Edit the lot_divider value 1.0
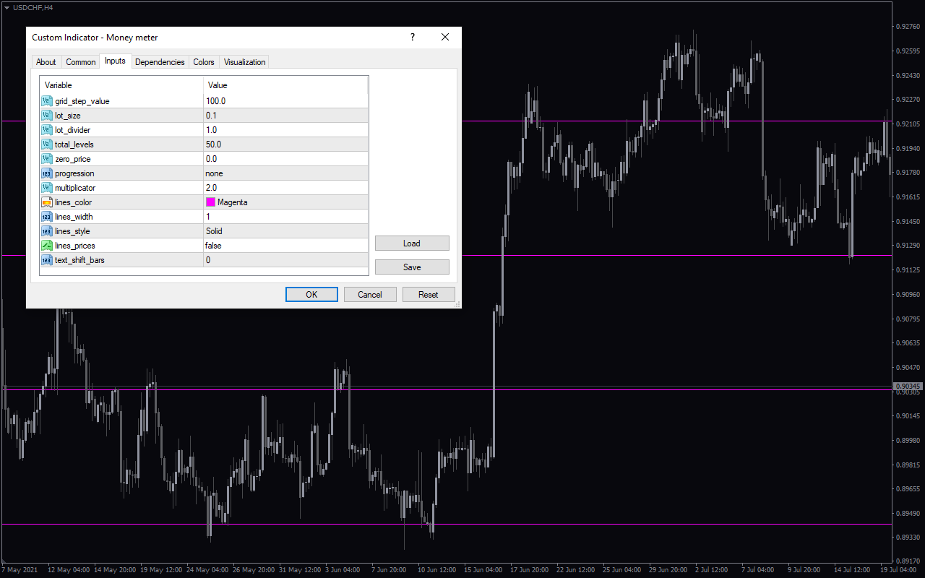925x578 pixels. (x=285, y=130)
